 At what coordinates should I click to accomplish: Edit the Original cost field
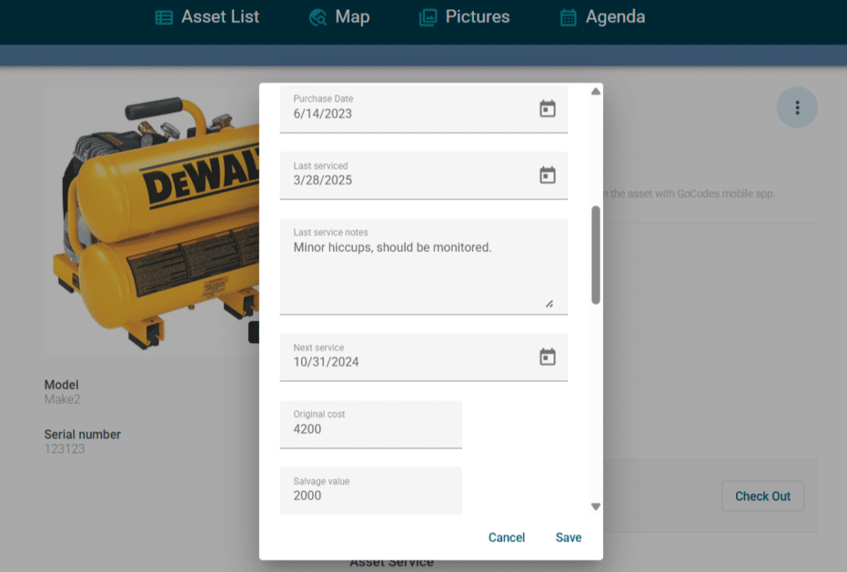pos(371,430)
